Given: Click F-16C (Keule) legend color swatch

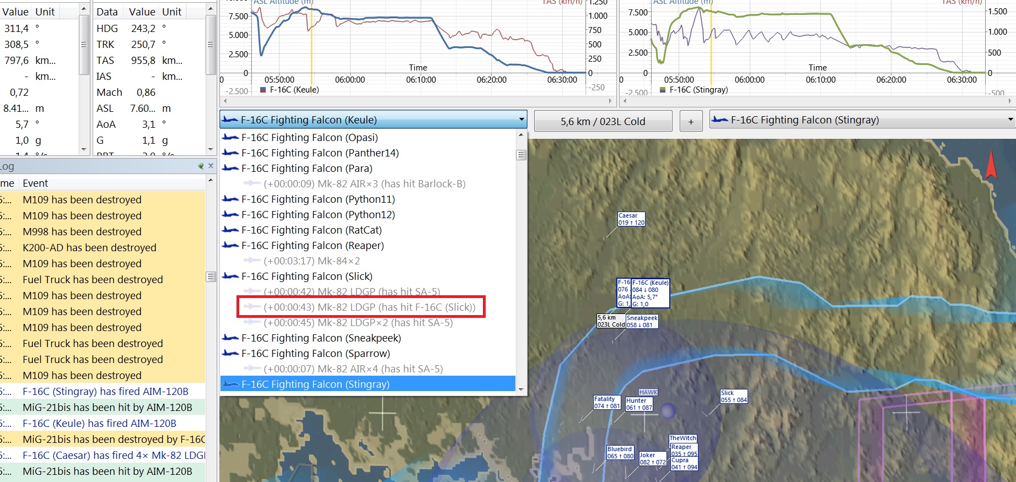Looking at the screenshot, I should [x=264, y=90].
